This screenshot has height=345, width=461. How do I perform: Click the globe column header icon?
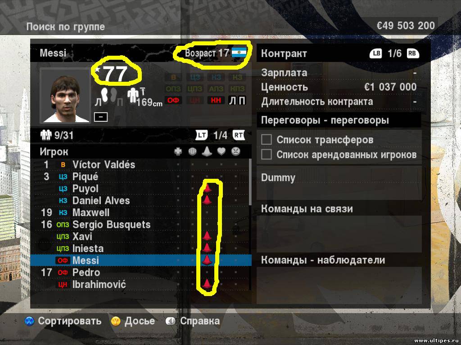point(192,151)
